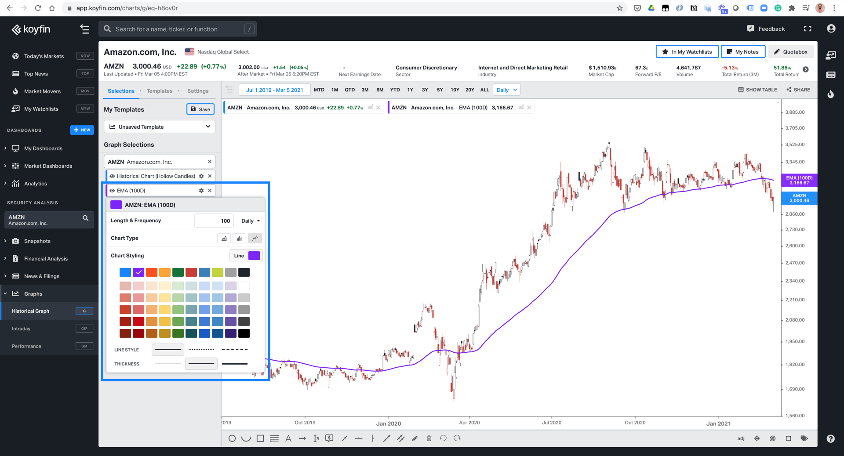Image resolution: width=844 pixels, height=456 pixels.
Task: Click the crosshair target icon
Action: pos(757,438)
